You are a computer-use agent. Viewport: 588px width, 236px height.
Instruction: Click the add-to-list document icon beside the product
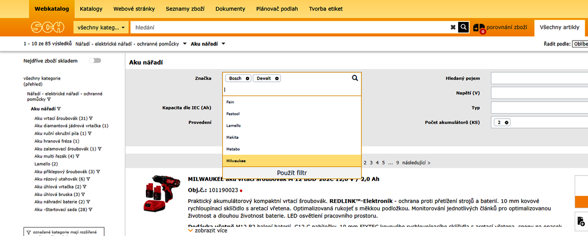[581, 221]
